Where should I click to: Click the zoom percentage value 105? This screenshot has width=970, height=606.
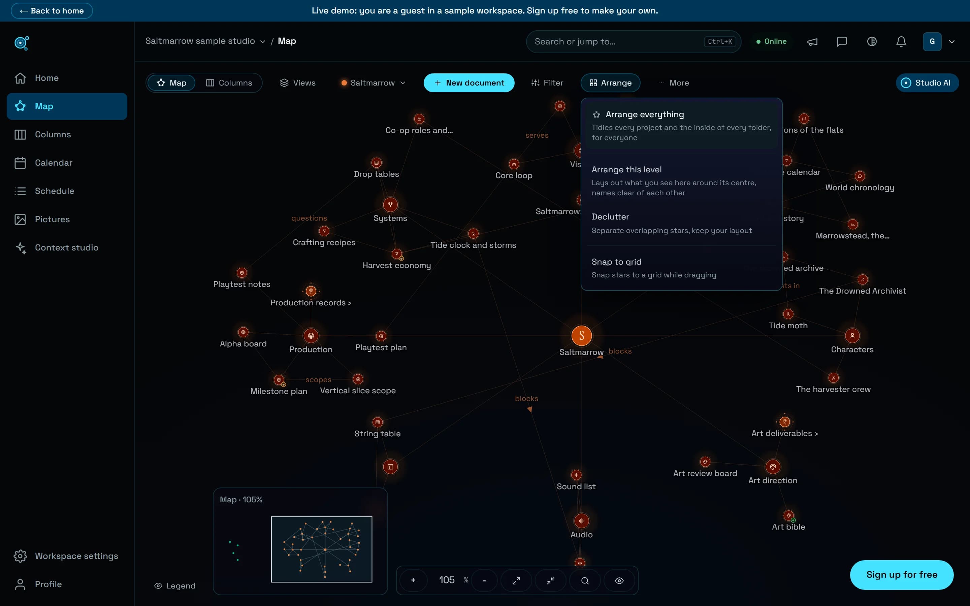click(x=447, y=580)
